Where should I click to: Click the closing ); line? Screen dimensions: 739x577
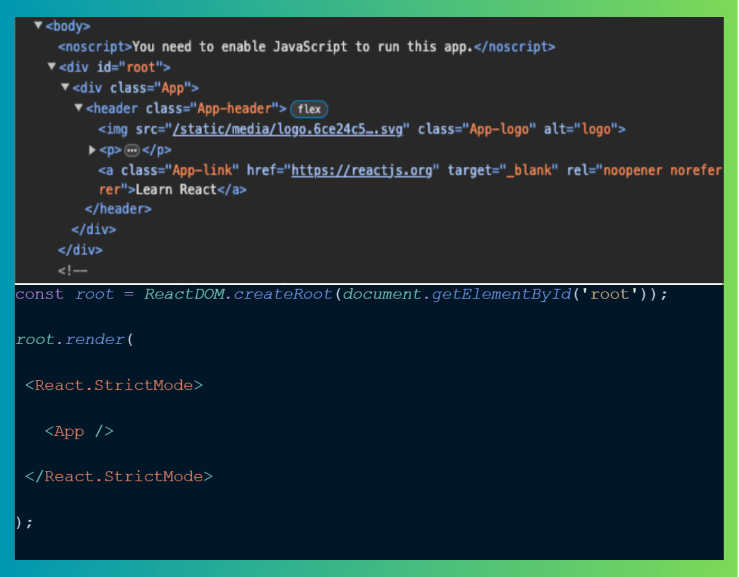pos(24,522)
